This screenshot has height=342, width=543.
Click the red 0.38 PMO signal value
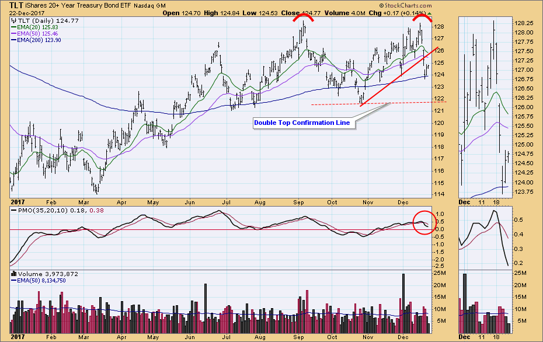coord(96,211)
